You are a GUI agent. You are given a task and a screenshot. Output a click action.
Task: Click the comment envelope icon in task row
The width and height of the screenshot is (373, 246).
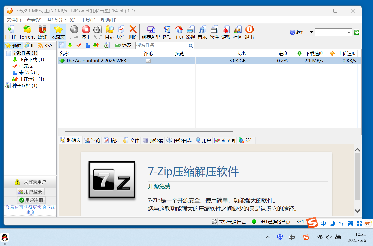pyautogui.click(x=148, y=61)
